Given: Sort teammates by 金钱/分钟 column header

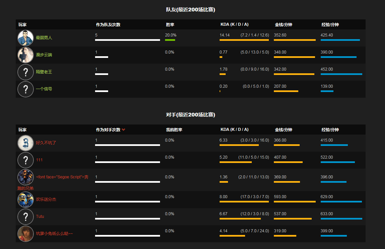Looking at the screenshot, I should pyautogui.click(x=283, y=25).
